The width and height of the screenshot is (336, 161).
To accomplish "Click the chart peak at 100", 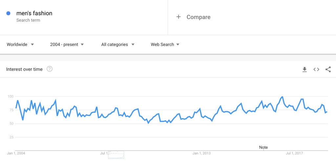I will (x=282, y=97).
